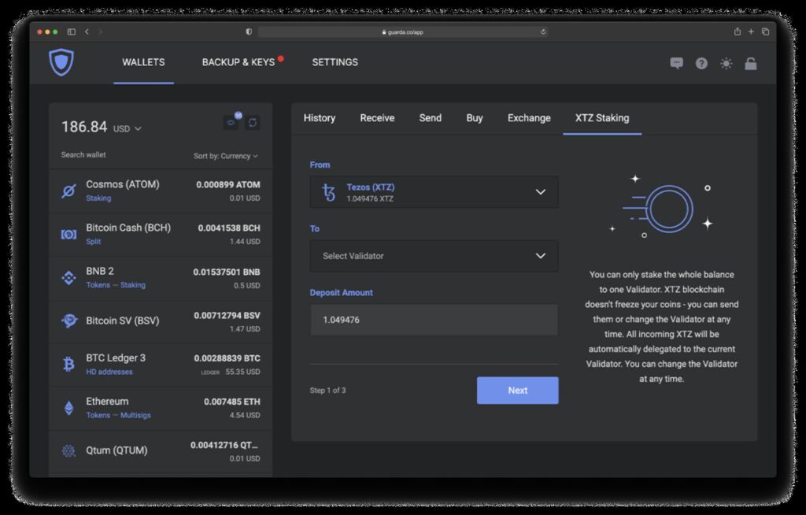Open the BACKUP & KEYS section

(238, 62)
